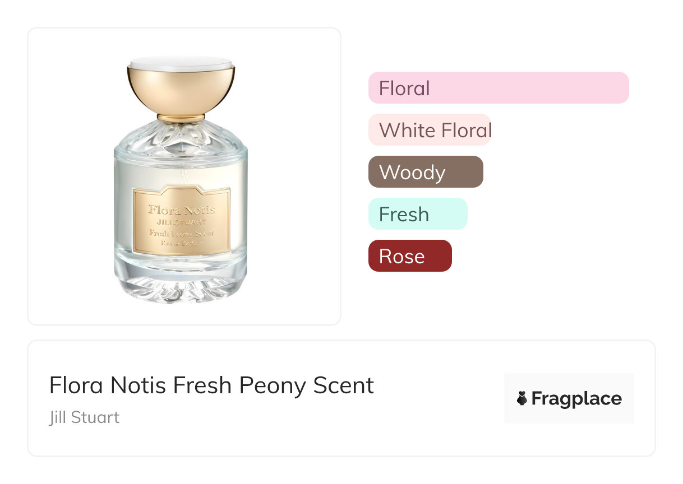Click the JILL STUART engraving on bottle label
Screen dimensions: 683x484
[x=181, y=222]
